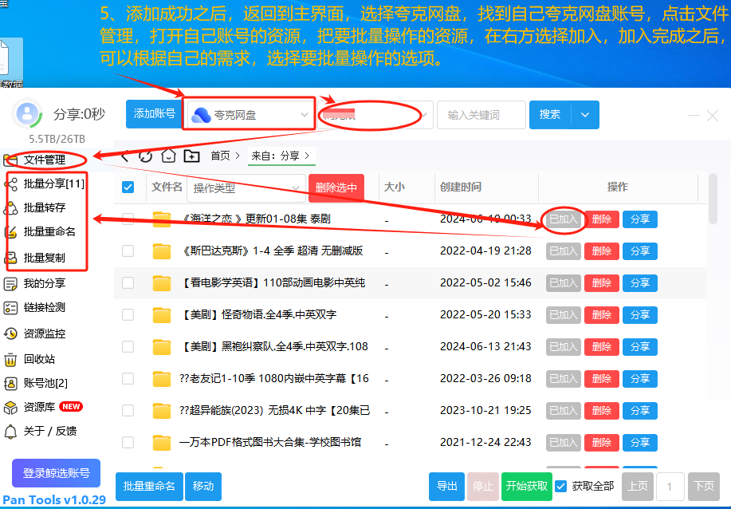Click the 导出 button
Screen dimensions: 731x509
click(x=446, y=486)
